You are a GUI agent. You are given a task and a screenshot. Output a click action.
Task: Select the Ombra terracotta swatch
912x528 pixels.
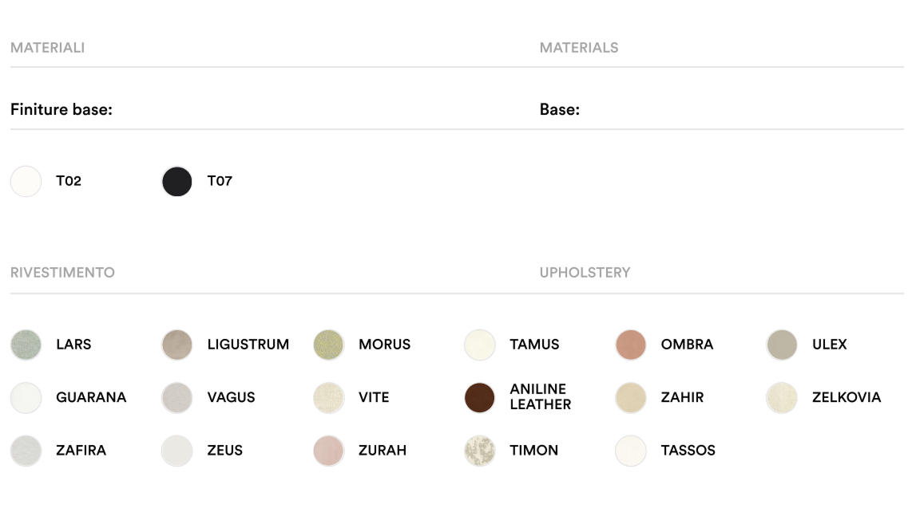[631, 345]
